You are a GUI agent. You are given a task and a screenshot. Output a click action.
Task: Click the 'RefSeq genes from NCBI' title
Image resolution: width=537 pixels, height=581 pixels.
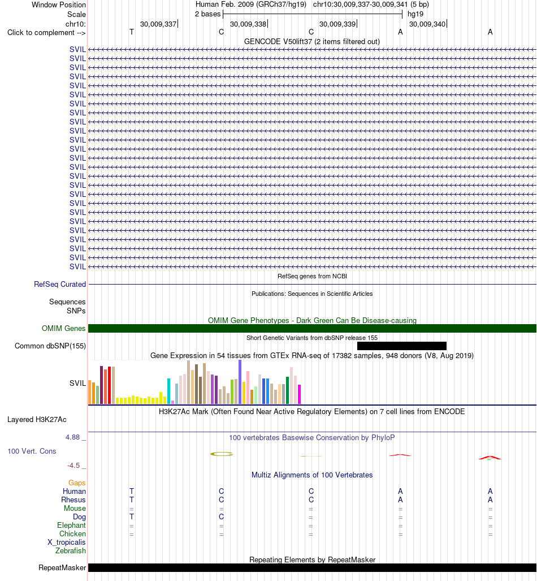coord(312,276)
